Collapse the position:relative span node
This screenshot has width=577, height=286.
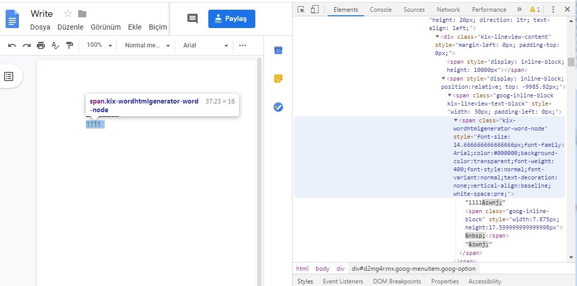[443, 79]
